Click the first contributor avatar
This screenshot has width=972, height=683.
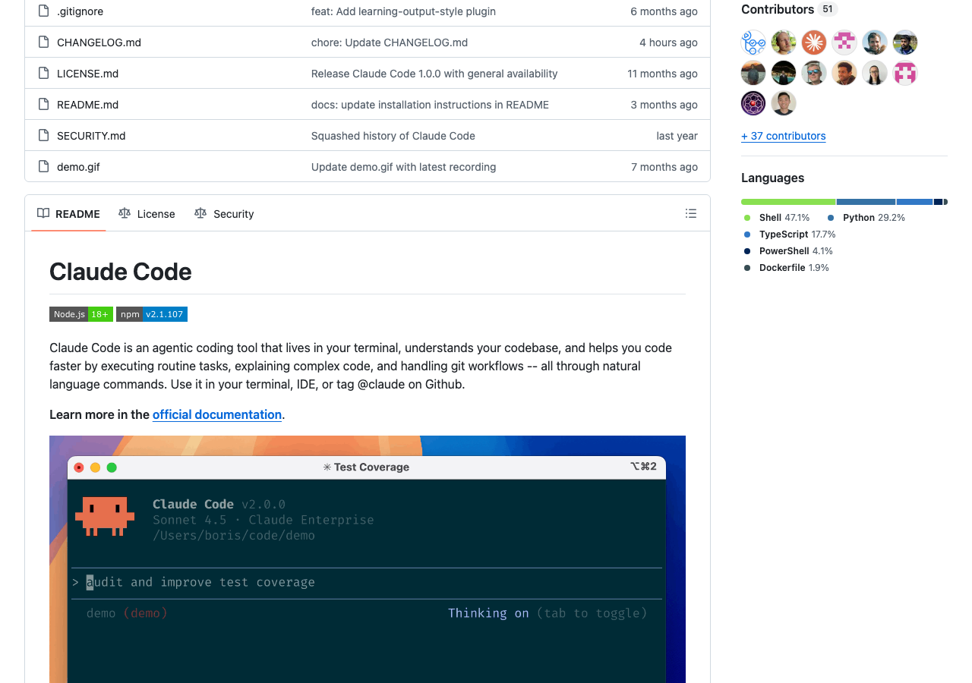753,42
